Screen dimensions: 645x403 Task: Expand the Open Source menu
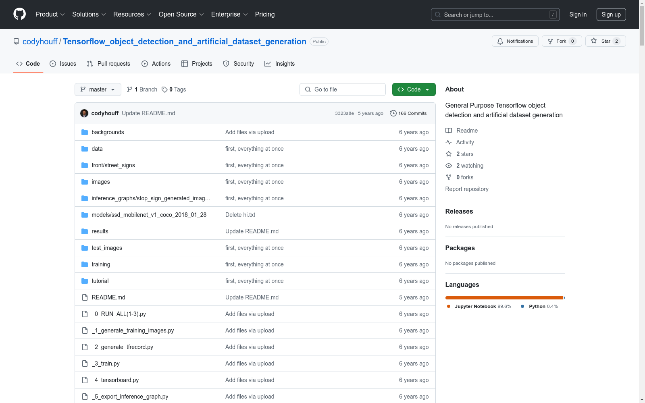181,15
